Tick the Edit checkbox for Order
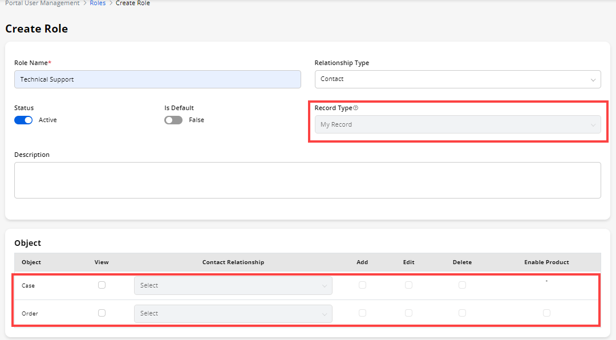 408,313
